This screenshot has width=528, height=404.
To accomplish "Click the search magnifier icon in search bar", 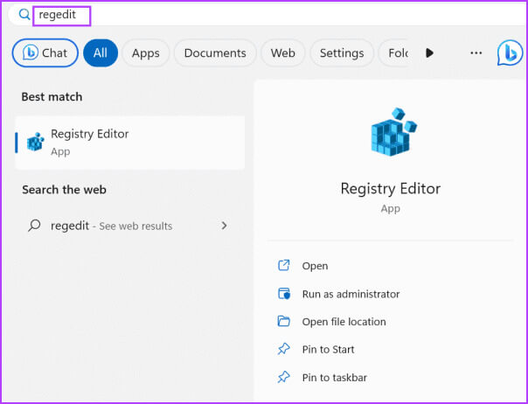I will click(x=24, y=15).
